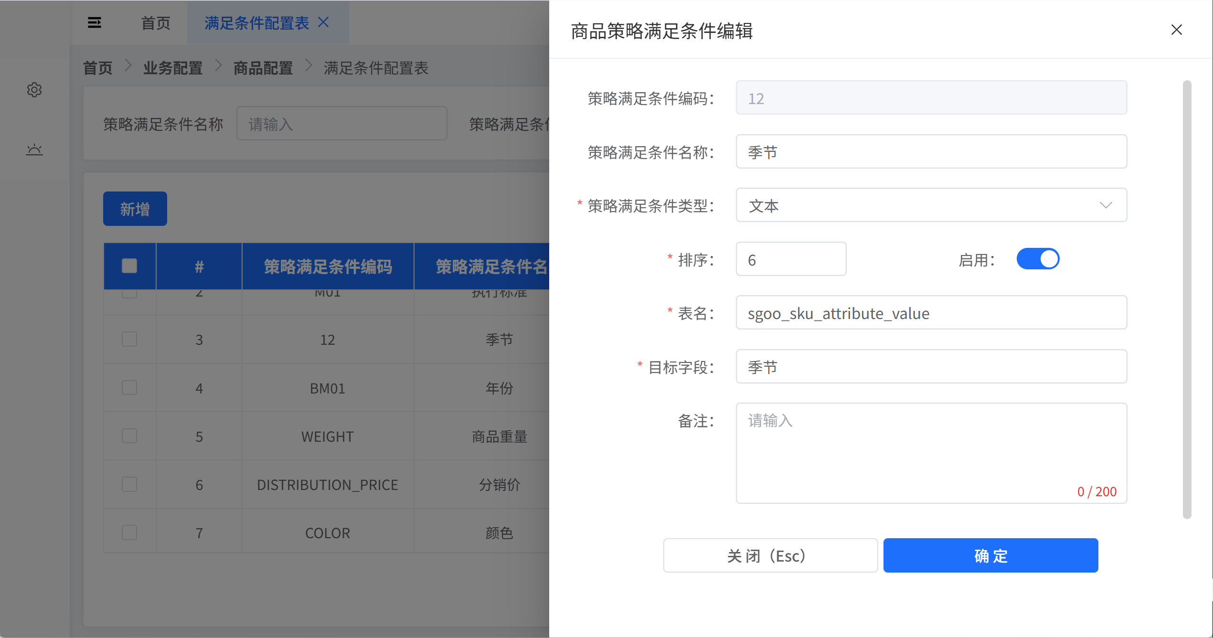
Task: Click the hamburger menu collapse icon
Action: coord(95,22)
